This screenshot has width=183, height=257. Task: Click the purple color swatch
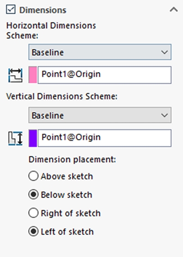coord(33,138)
